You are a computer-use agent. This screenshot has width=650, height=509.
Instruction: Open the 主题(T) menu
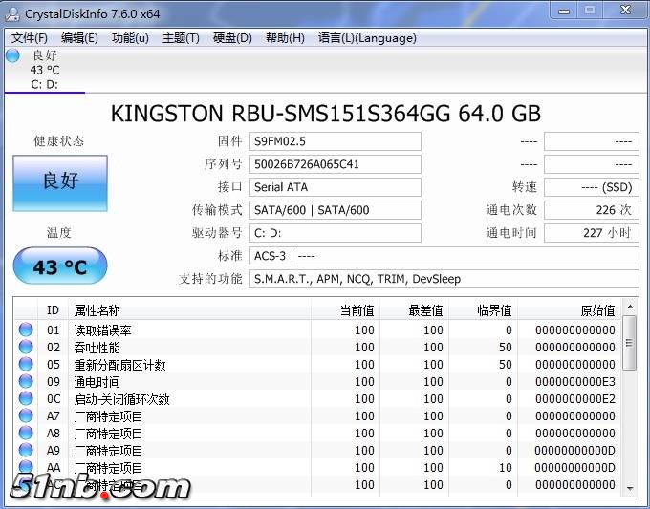click(x=181, y=38)
